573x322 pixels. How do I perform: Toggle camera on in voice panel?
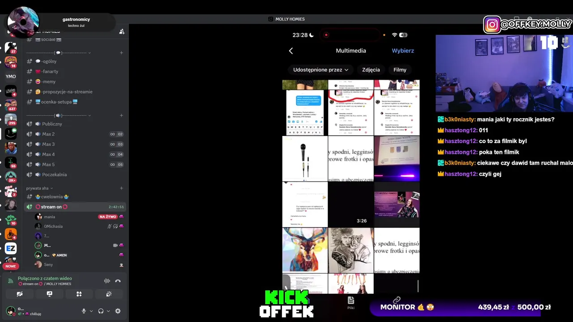coord(20,294)
